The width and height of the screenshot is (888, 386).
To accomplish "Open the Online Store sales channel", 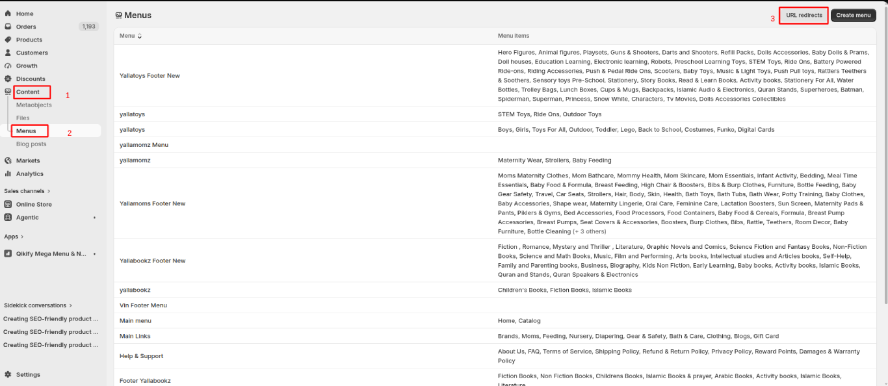I will pos(34,204).
